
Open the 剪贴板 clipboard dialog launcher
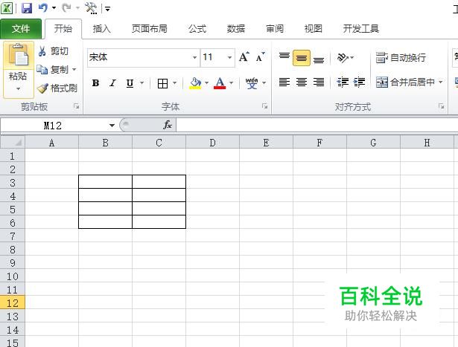(x=77, y=106)
